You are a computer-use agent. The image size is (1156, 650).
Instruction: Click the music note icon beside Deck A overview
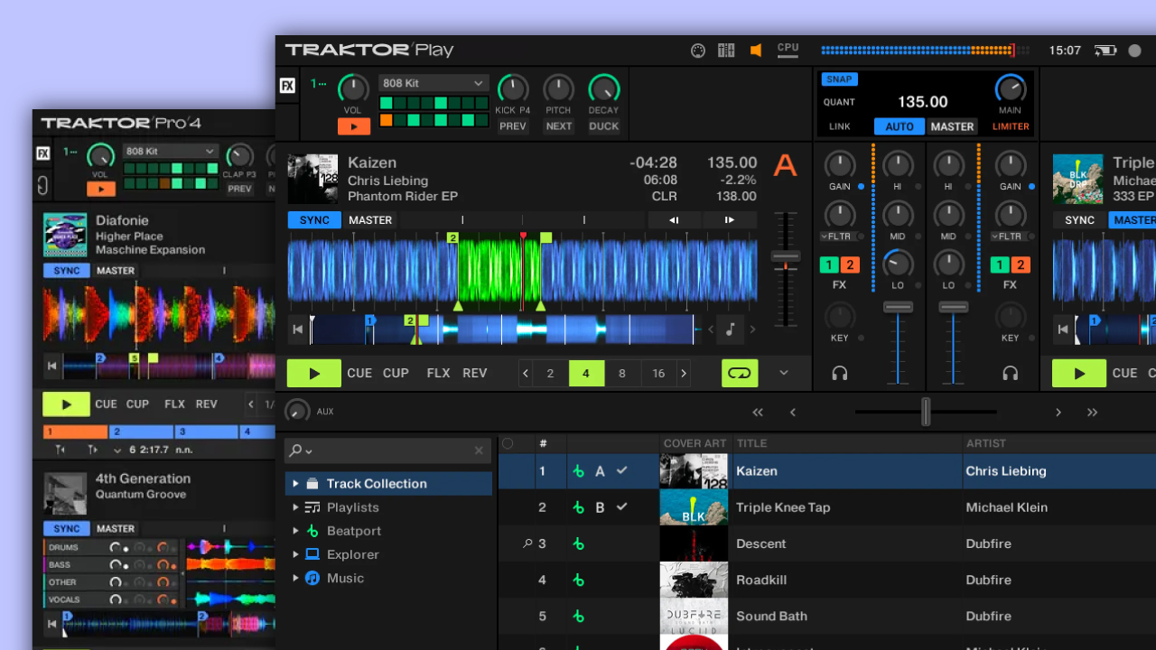click(731, 330)
